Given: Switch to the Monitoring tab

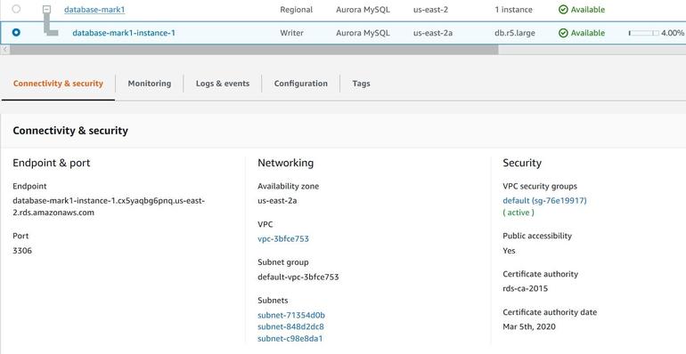Looking at the screenshot, I should (x=149, y=84).
